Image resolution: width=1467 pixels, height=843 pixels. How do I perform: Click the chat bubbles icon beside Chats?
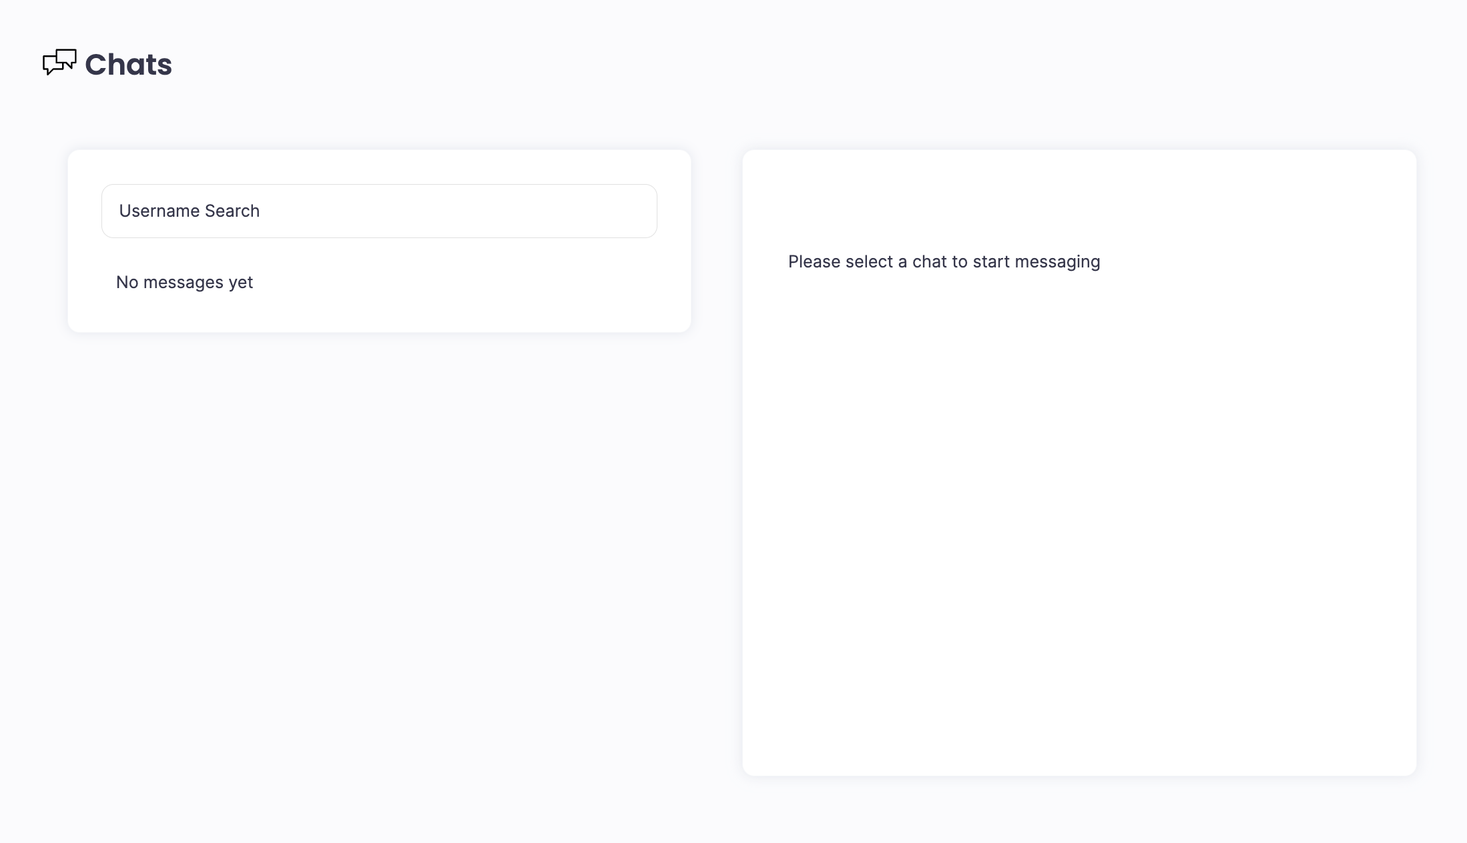[x=59, y=63]
